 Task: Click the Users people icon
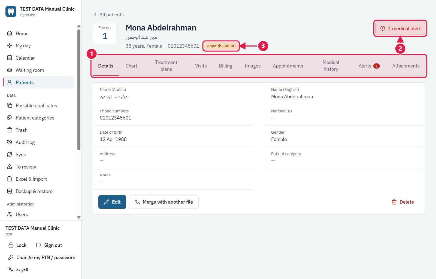[x=10, y=214]
